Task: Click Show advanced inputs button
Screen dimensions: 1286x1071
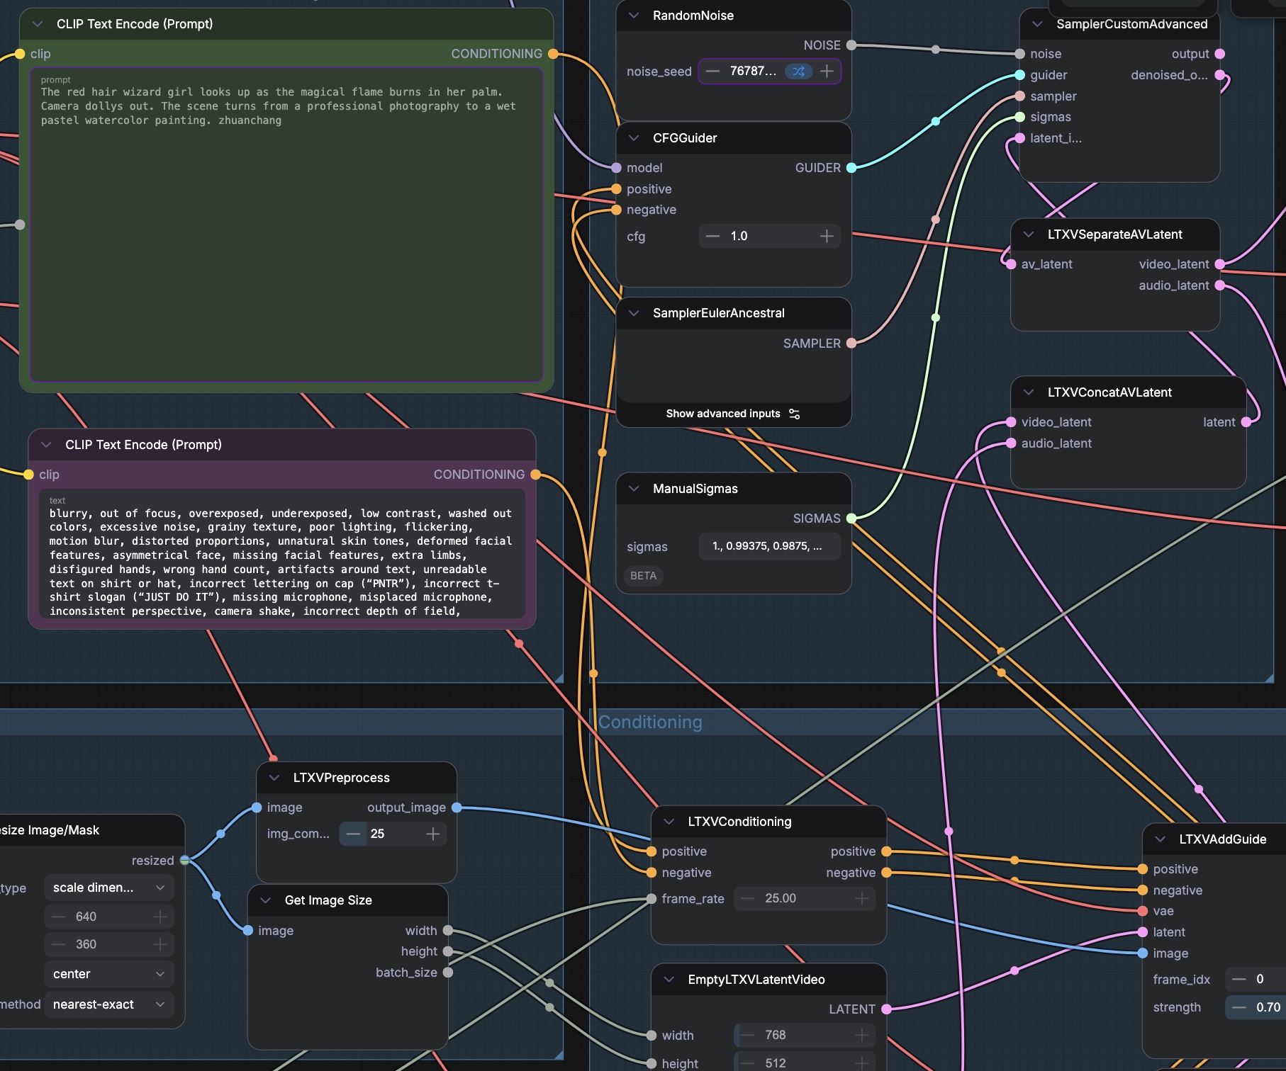Action: tap(733, 414)
